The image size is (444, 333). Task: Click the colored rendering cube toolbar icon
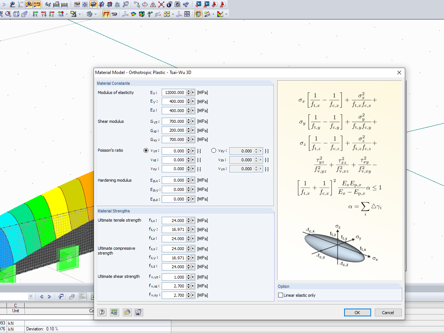141,14
